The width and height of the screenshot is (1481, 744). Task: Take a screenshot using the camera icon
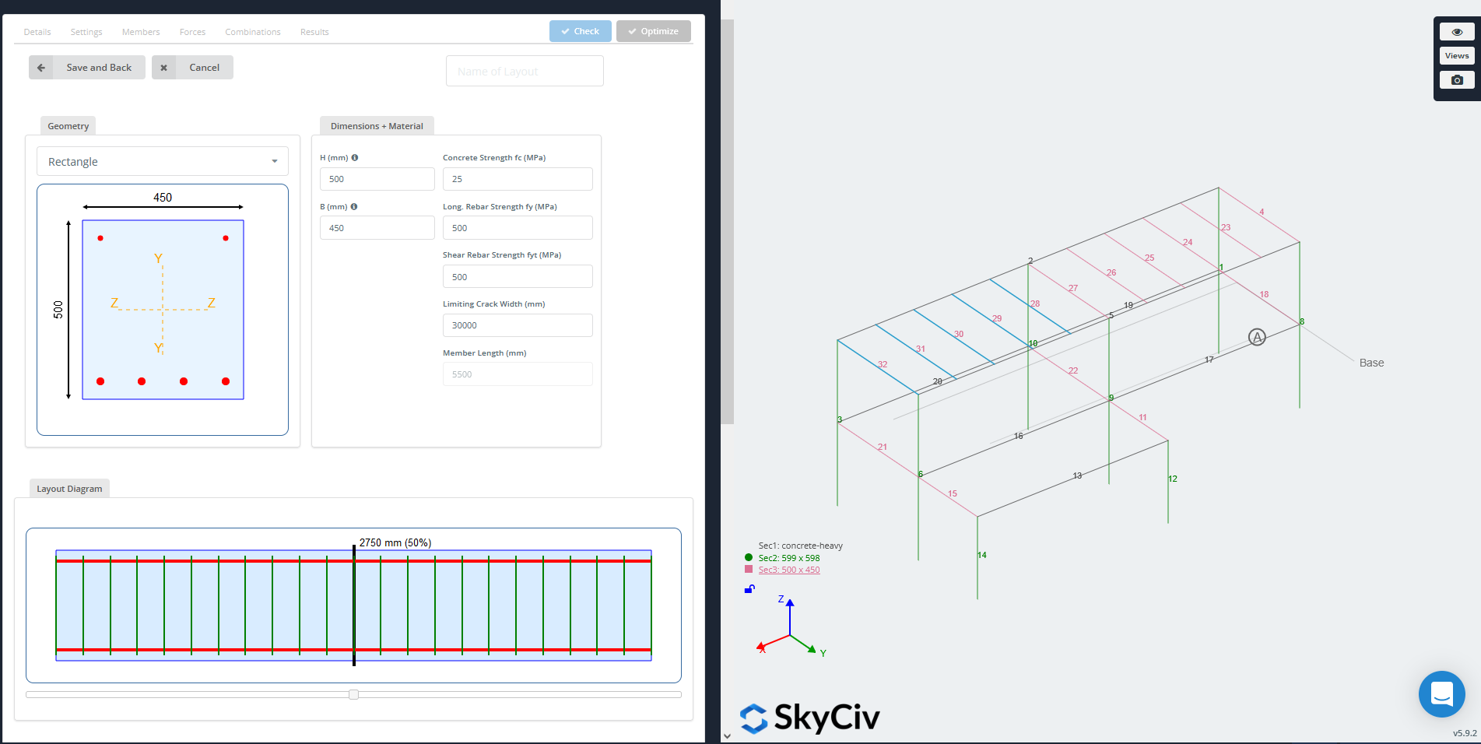(x=1456, y=79)
